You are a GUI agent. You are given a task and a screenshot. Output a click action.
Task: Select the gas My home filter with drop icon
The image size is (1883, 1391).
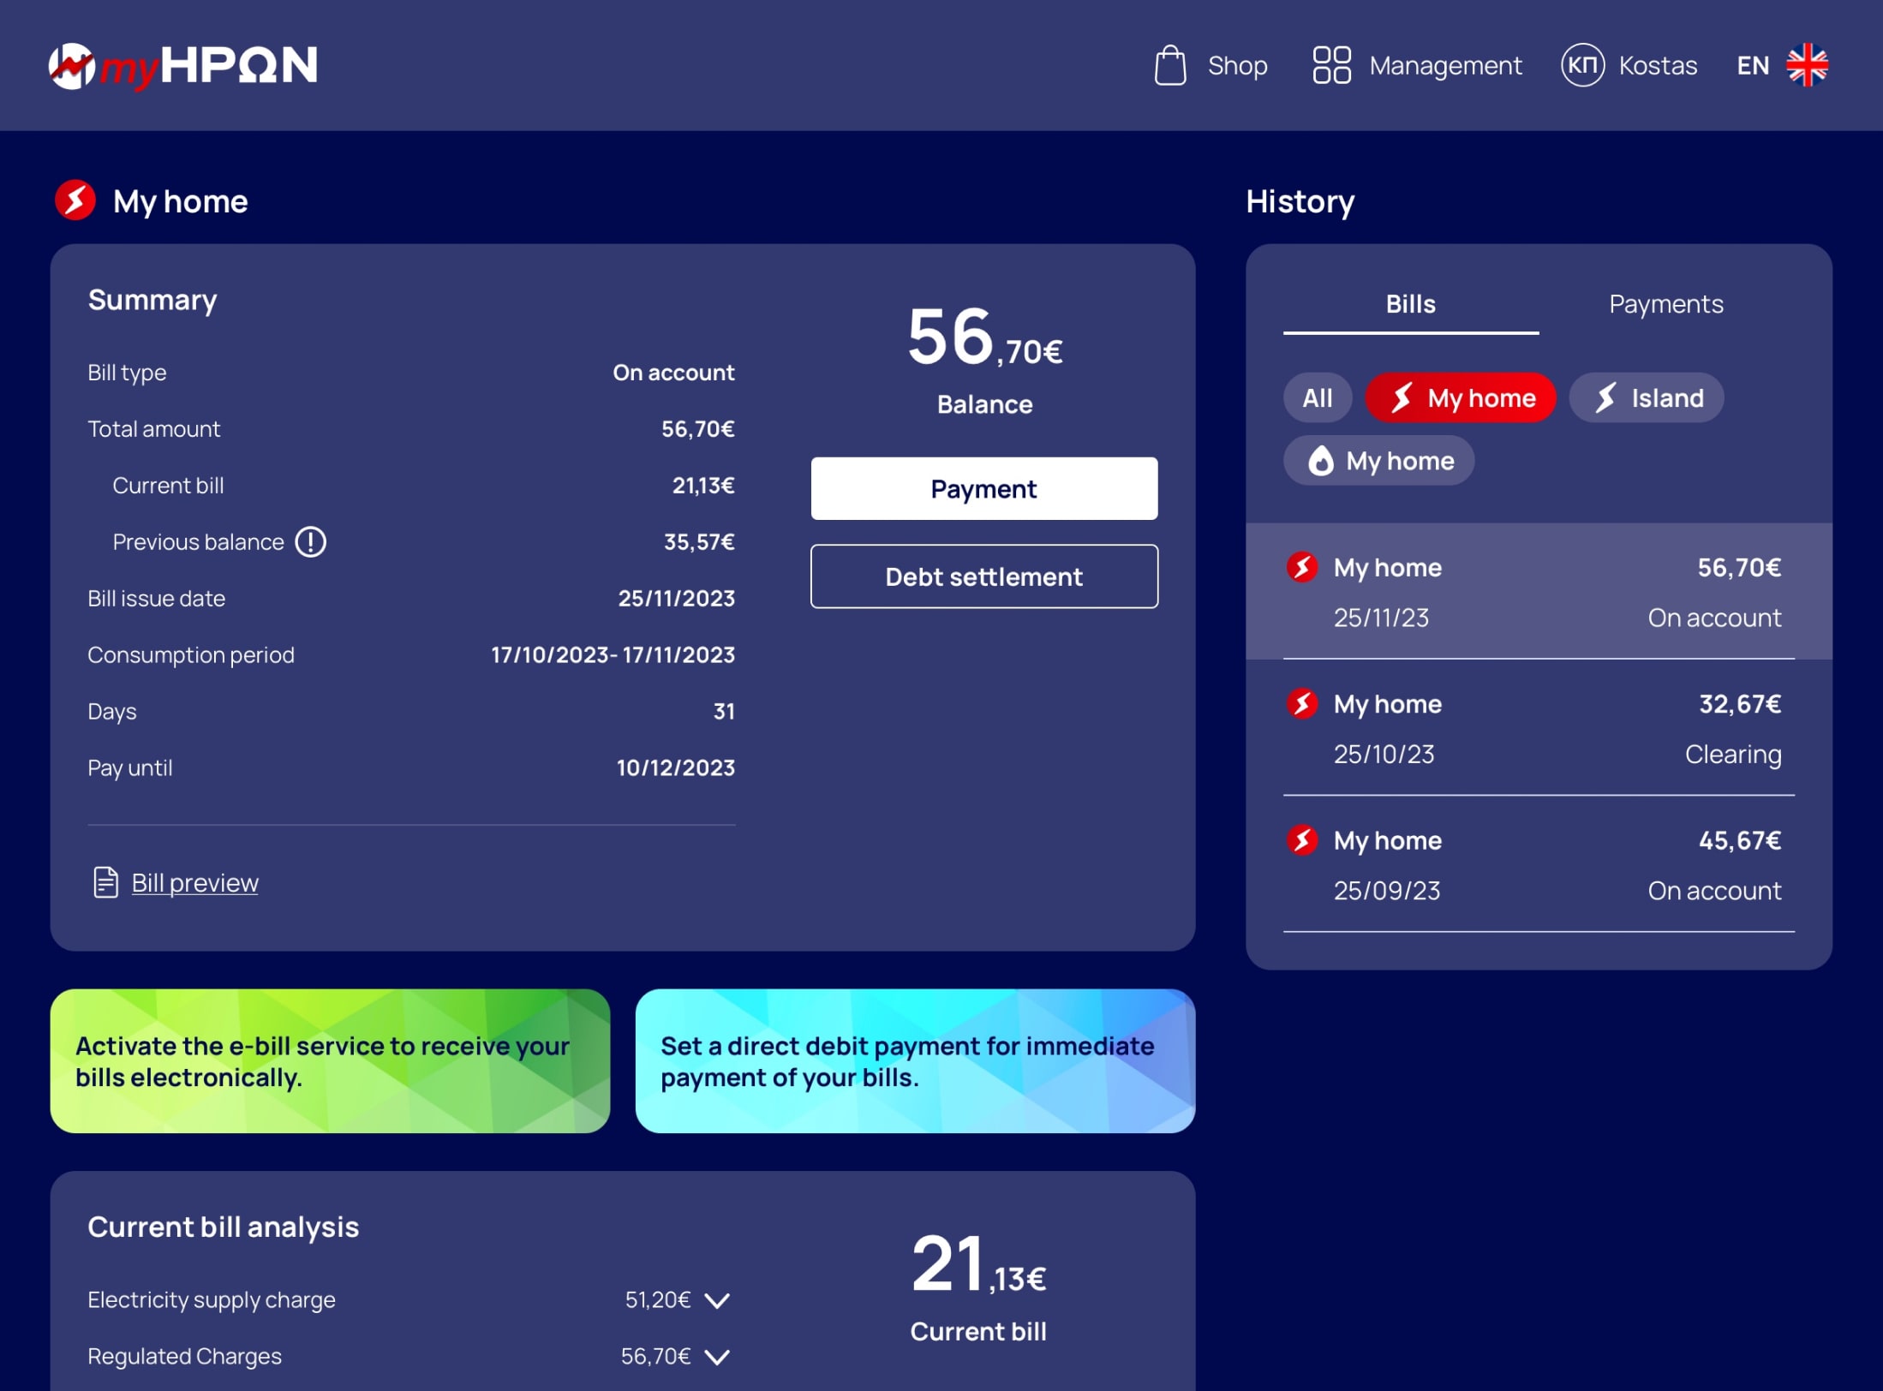click(x=1378, y=460)
